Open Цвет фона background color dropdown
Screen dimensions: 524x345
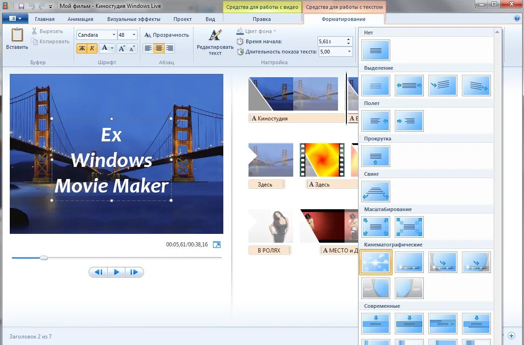257,31
